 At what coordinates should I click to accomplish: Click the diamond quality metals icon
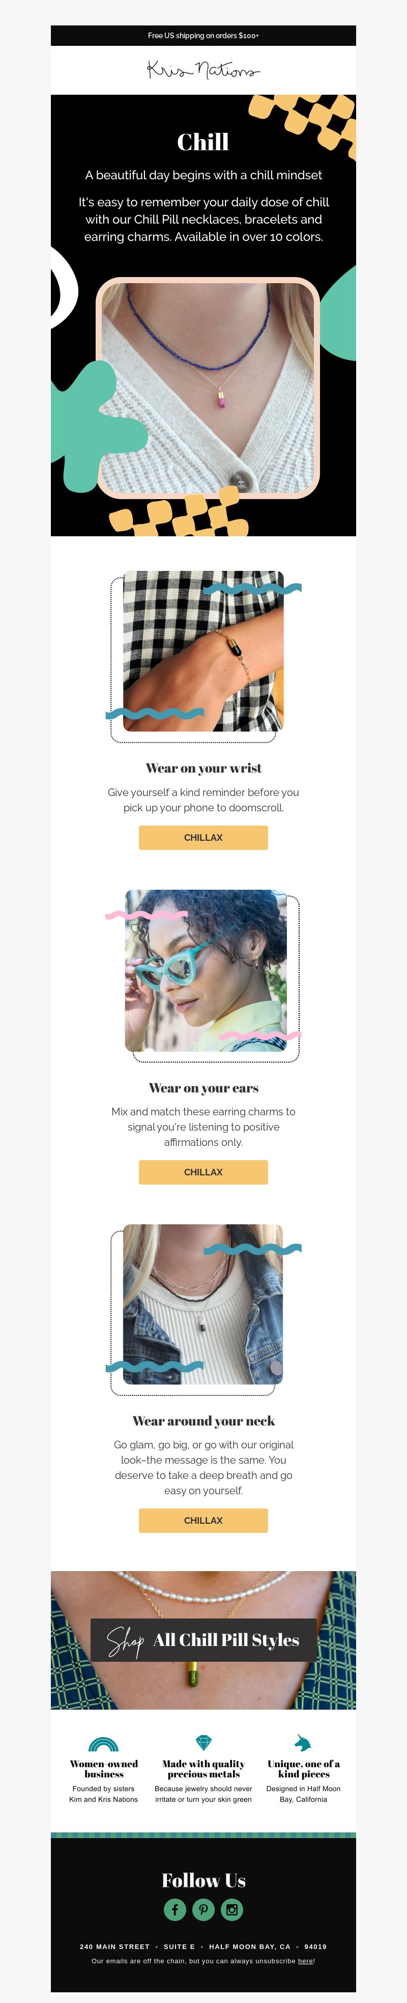coord(203,1743)
